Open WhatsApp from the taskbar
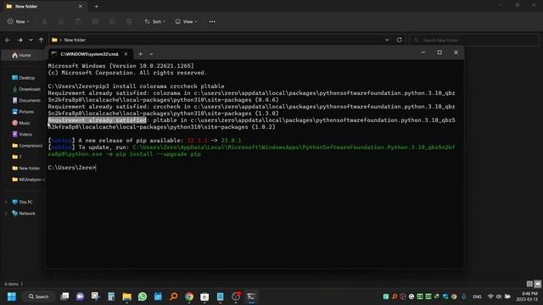 pos(143,297)
